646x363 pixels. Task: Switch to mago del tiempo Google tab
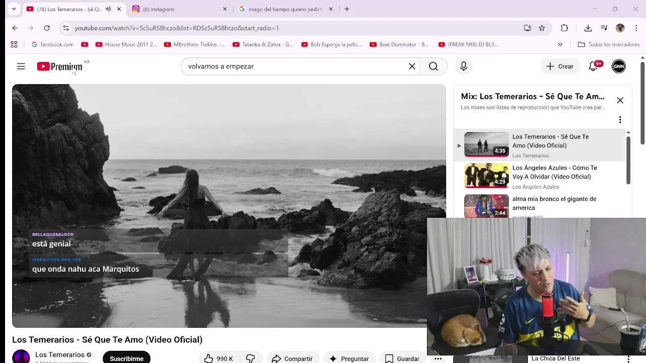(x=285, y=9)
